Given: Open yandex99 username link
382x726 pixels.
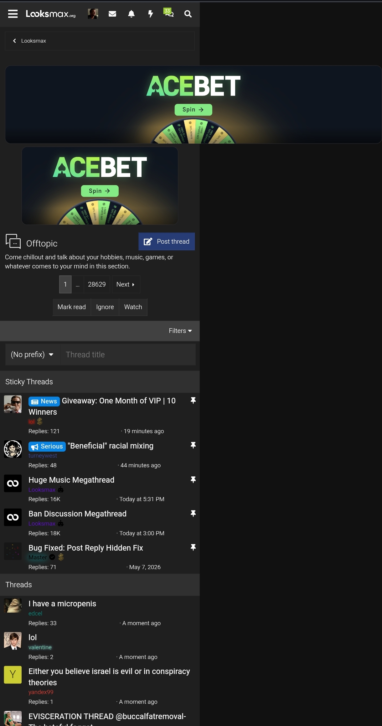Looking at the screenshot, I should 41,692.
